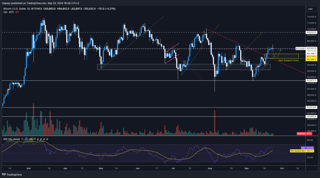Click the second ø icon in RSI legend
Image resolution: width=320 pixels, height=178 pixels.
click(x=41, y=139)
